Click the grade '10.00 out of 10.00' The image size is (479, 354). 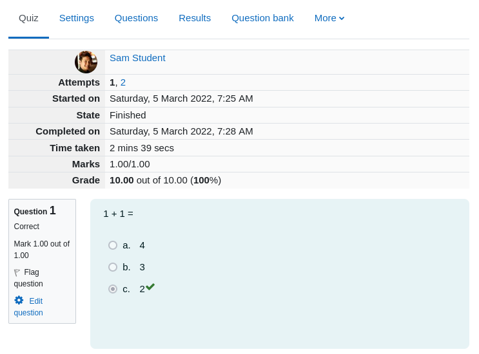148,180
